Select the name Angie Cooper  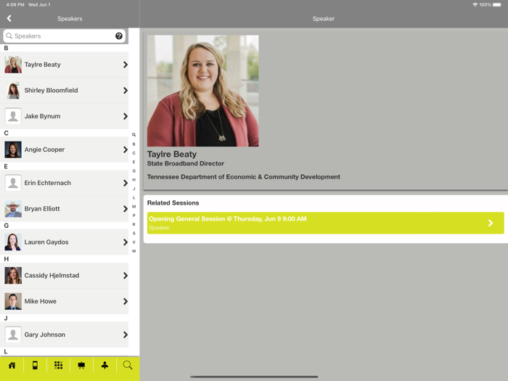[x=44, y=149]
